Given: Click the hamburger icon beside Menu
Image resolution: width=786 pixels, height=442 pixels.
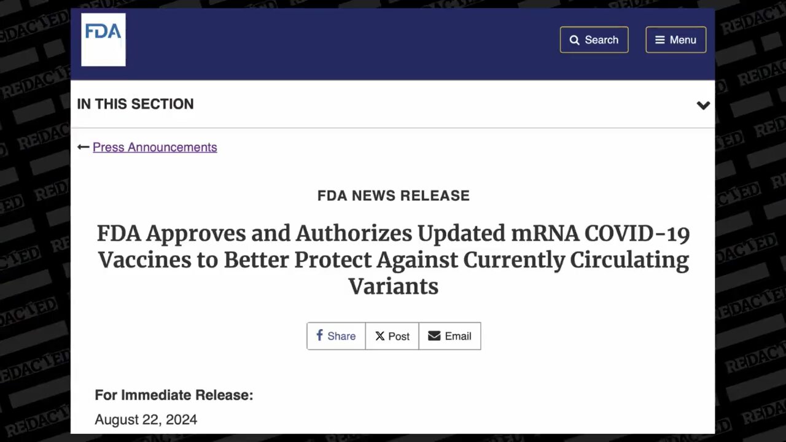Looking at the screenshot, I should pos(660,40).
